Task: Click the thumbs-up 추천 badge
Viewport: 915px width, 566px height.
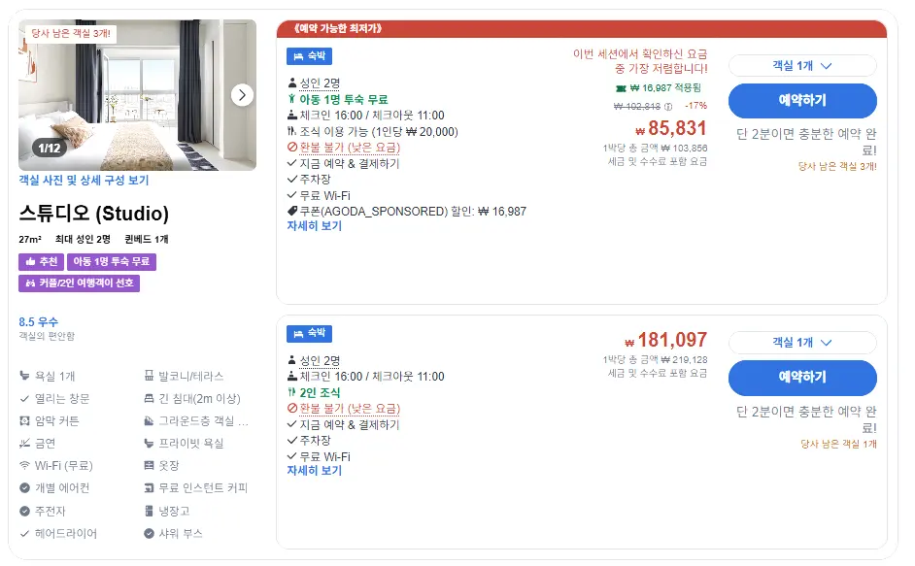Action: pos(41,262)
